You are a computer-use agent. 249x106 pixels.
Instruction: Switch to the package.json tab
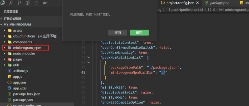tap(217, 3)
